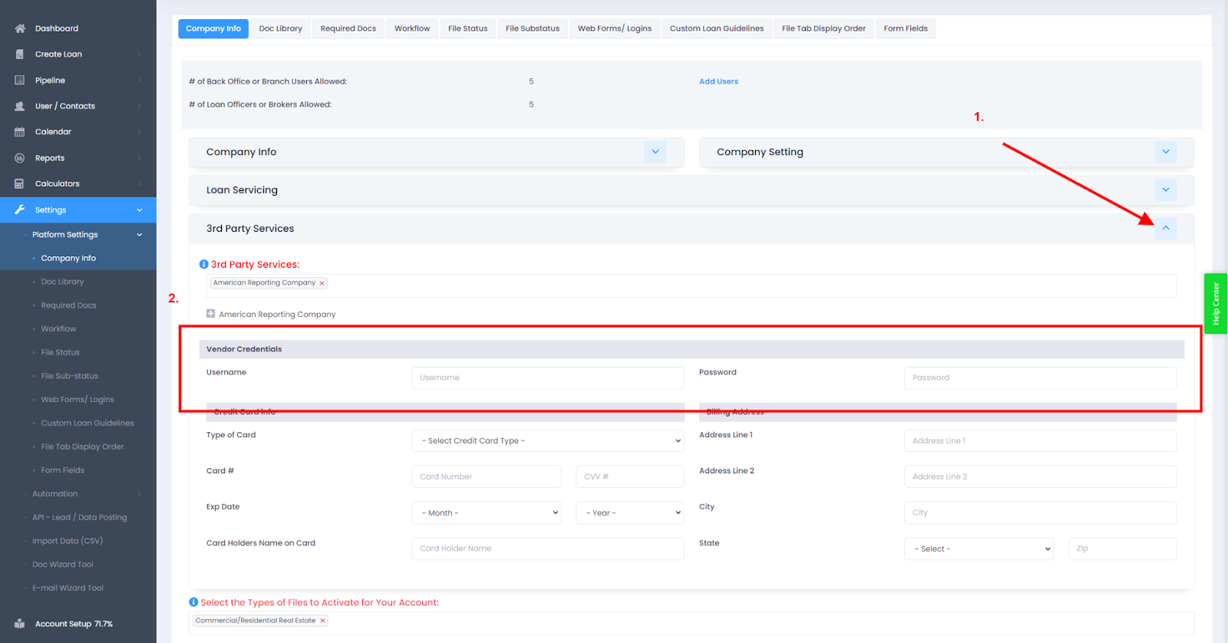Open Required Docs in the sidebar
1228x643 pixels.
pos(69,305)
